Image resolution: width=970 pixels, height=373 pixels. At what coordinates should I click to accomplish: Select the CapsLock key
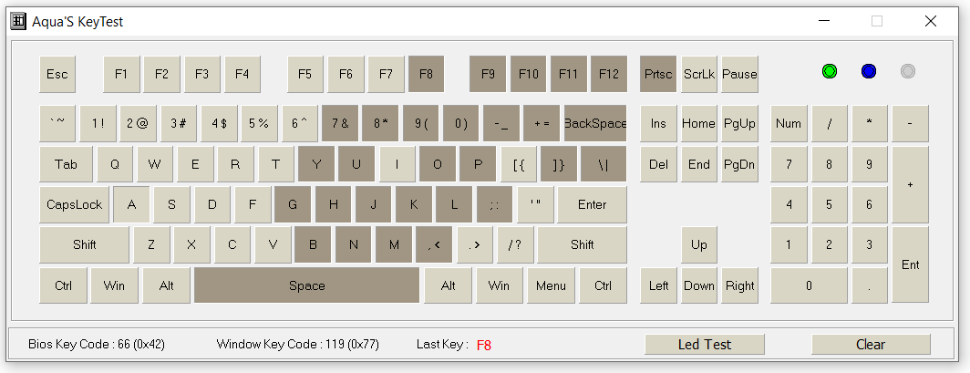pyautogui.click(x=74, y=204)
